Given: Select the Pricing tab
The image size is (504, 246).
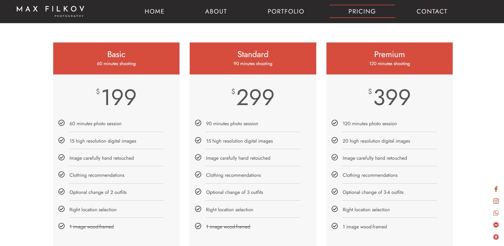Looking at the screenshot, I should [362, 11].
